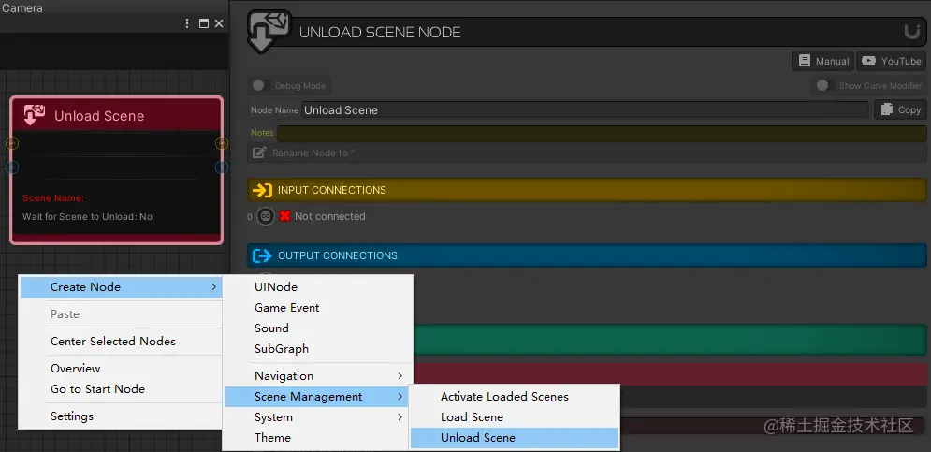Image resolution: width=931 pixels, height=452 pixels.
Task: Click the red X disconnect icon
Action: point(285,216)
